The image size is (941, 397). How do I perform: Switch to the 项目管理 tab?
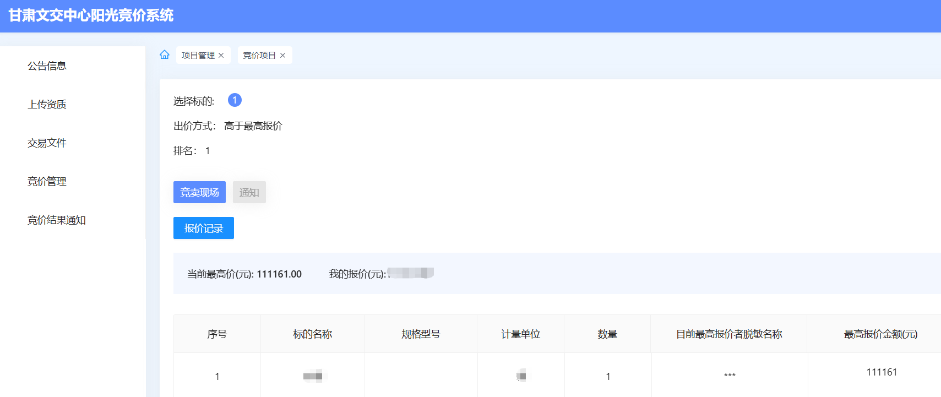[x=198, y=56]
